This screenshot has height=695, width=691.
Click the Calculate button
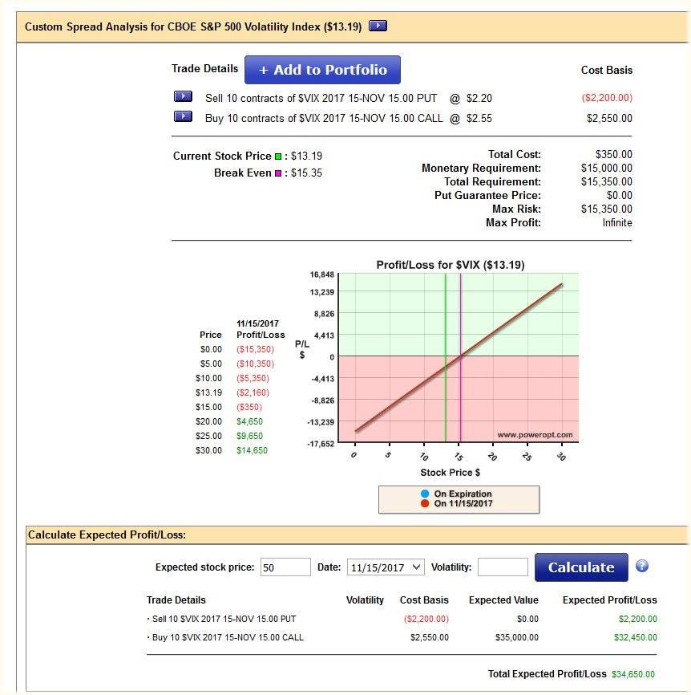tap(581, 567)
